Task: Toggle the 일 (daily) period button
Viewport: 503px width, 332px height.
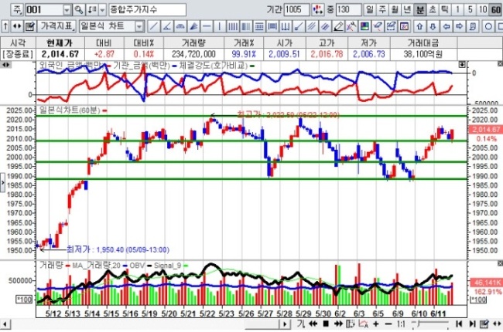Action: pos(370,9)
